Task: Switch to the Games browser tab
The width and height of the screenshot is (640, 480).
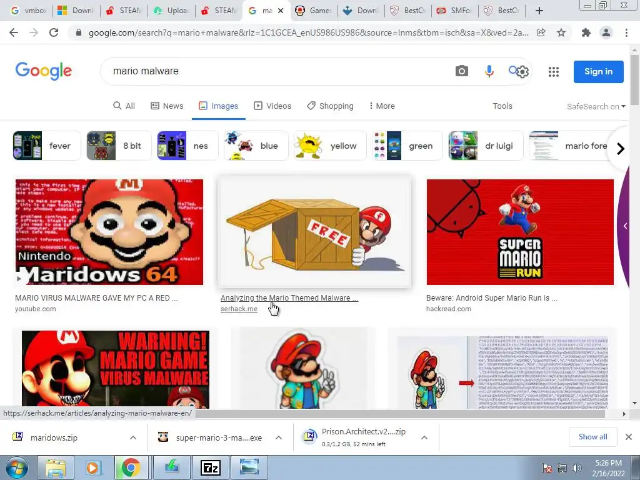Action: (314, 11)
